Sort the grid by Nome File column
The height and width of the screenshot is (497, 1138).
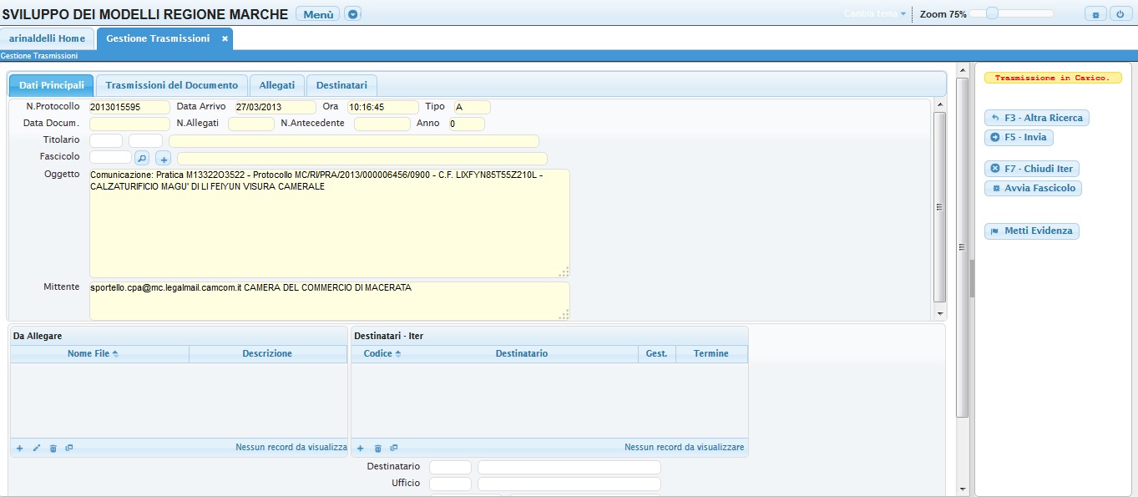pos(93,353)
